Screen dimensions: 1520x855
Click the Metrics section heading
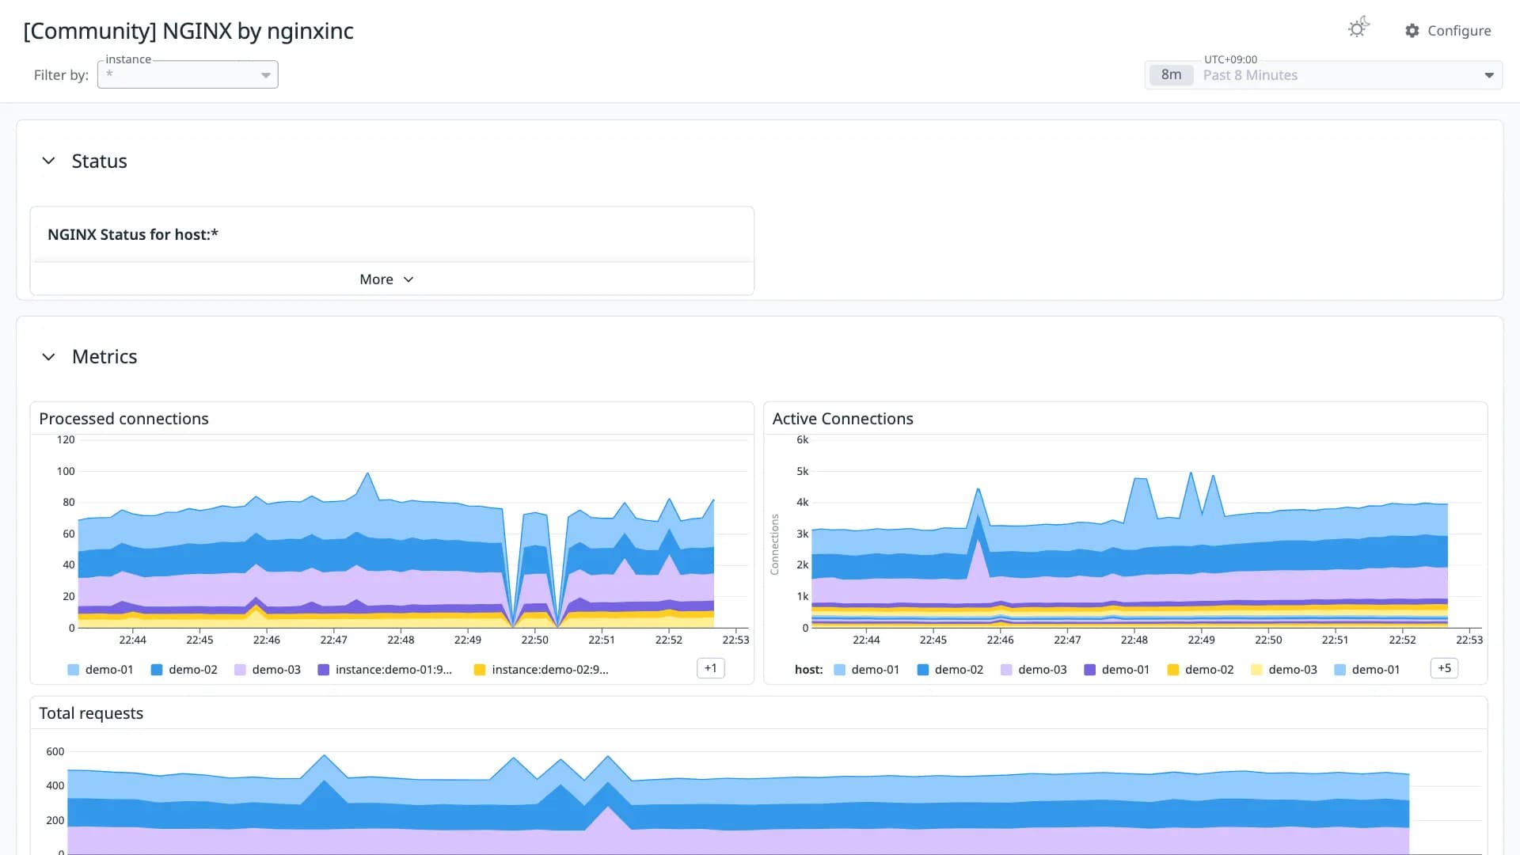[104, 357]
